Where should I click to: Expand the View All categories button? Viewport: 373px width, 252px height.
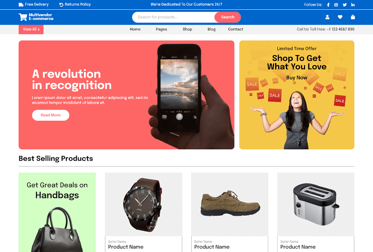(x=31, y=29)
